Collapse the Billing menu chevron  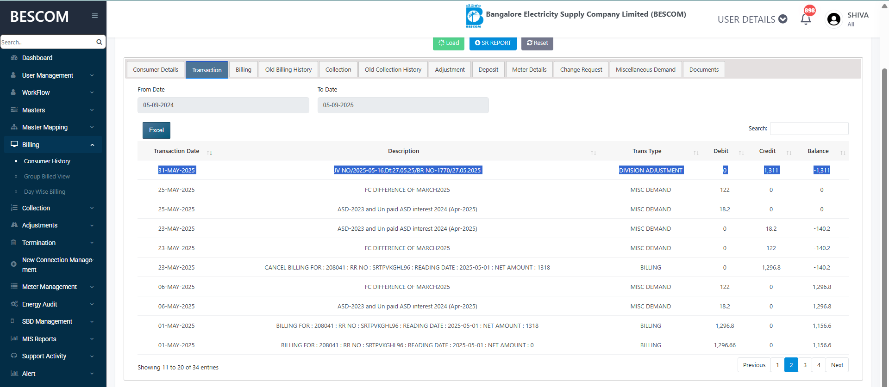point(92,145)
